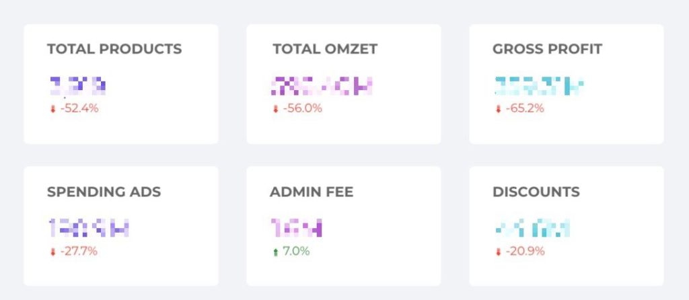The image size is (689, 300).
Task: Click the red down arrow in Total Omzet
Action: pos(275,109)
